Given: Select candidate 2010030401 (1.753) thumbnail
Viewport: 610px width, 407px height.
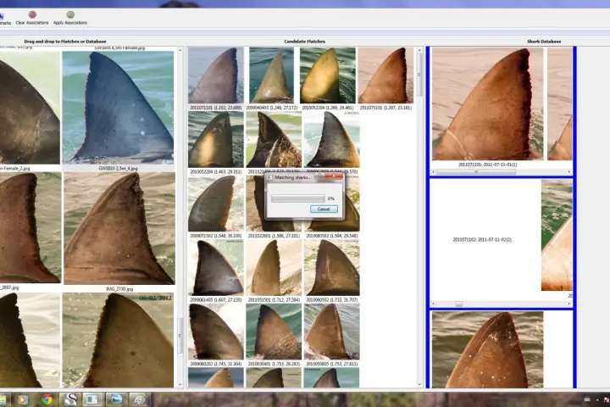Looking at the screenshot, I should (274, 332).
